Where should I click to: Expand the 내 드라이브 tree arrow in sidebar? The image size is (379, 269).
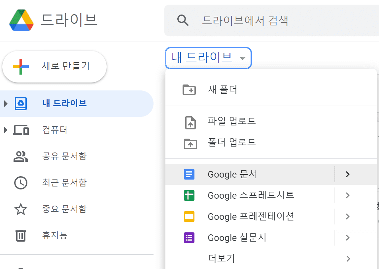[6, 104]
